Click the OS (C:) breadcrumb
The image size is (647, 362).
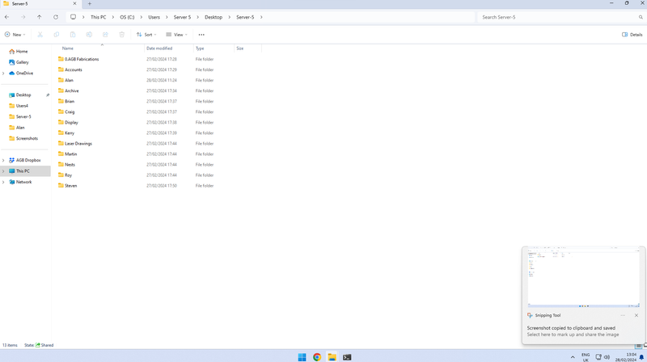pos(127,17)
